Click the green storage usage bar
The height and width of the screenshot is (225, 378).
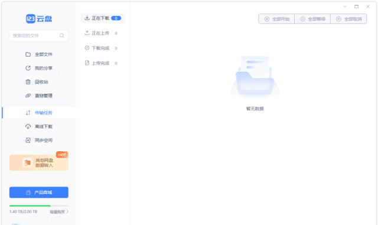[x=39, y=206]
